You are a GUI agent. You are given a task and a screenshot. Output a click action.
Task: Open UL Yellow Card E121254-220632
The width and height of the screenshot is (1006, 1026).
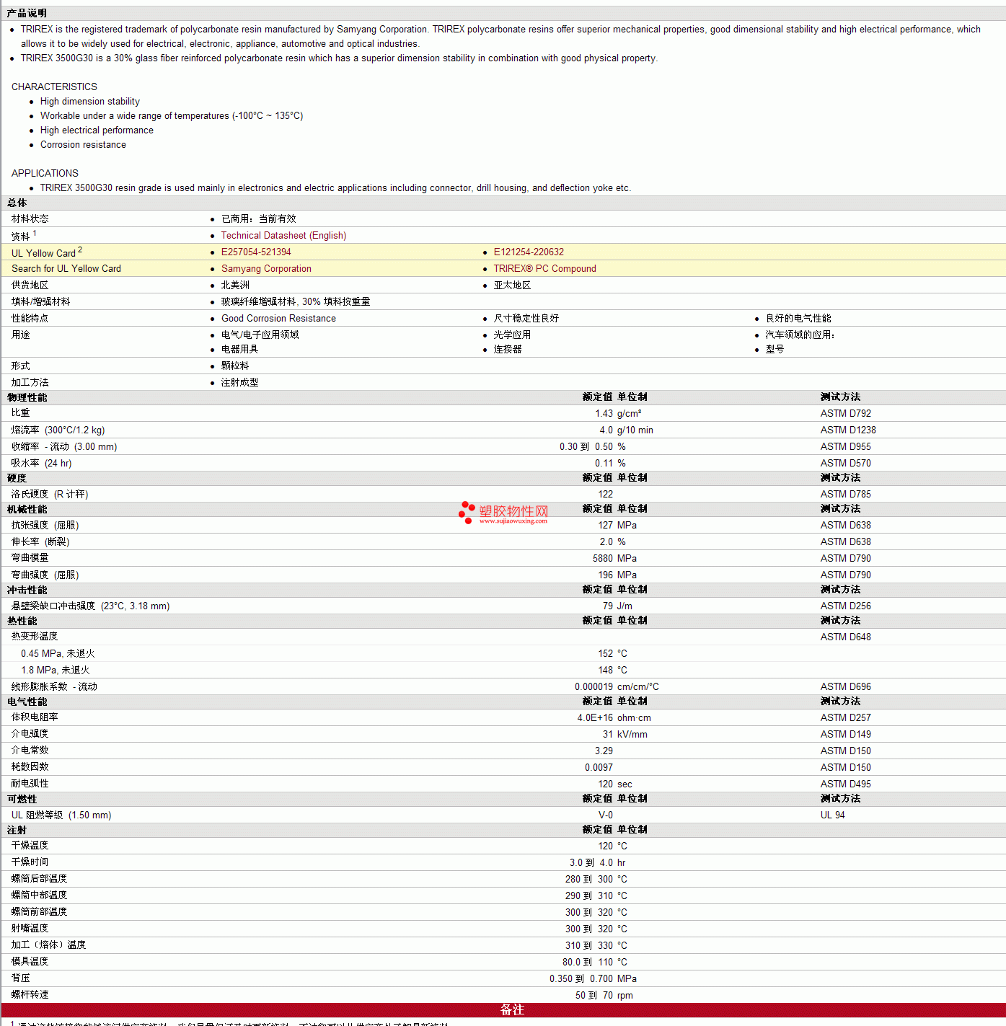529,252
